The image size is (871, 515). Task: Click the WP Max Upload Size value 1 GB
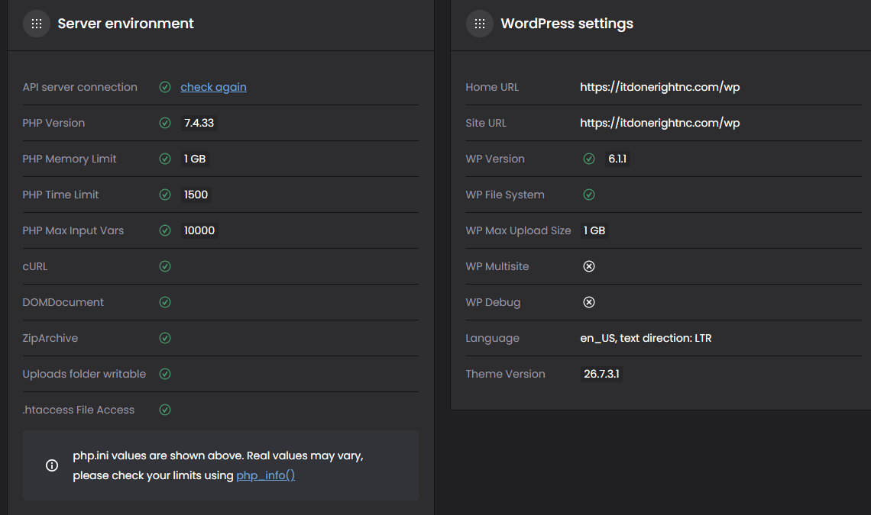[x=594, y=230]
